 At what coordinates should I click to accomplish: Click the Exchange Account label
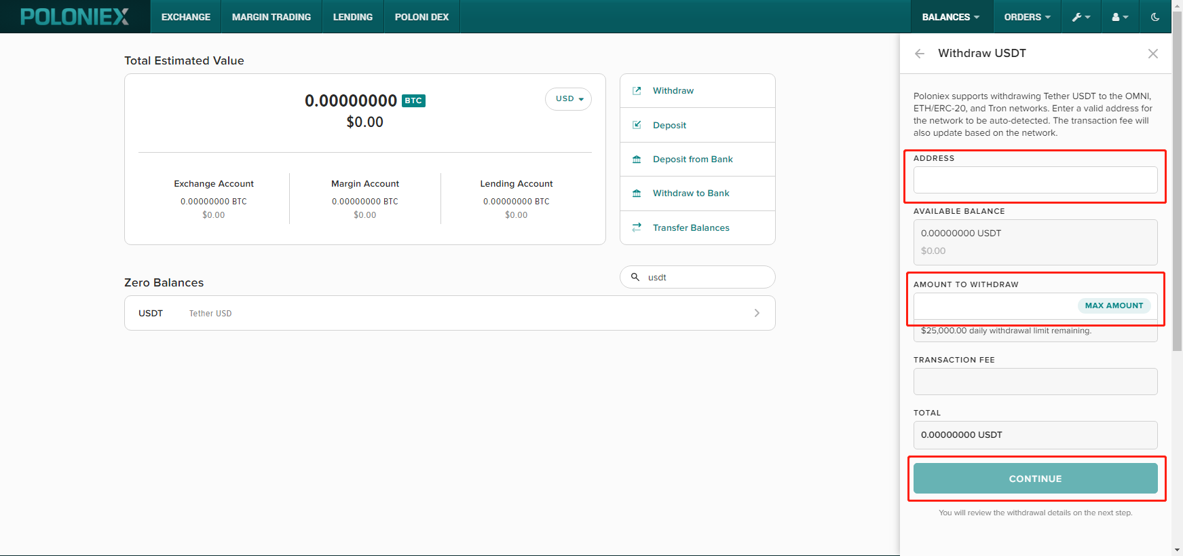pyautogui.click(x=214, y=183)
